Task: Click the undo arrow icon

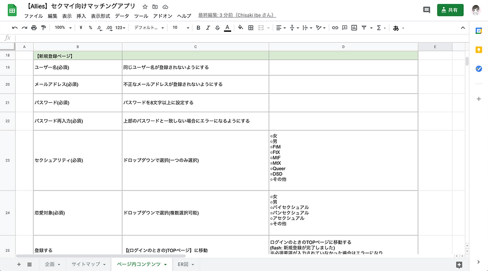Action: tap(14, 28)
